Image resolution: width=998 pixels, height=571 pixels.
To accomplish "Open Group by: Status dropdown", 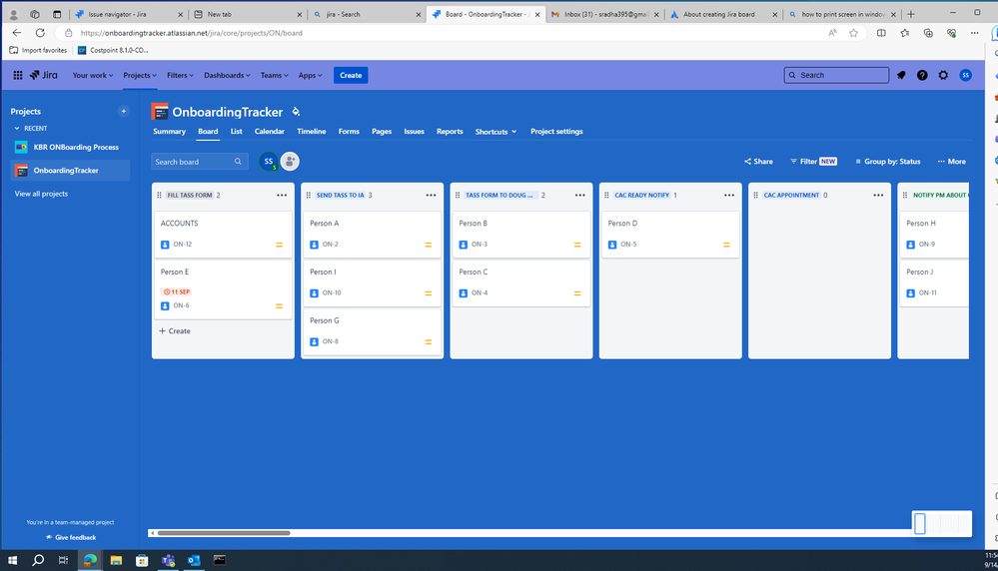I will point(888,162).
